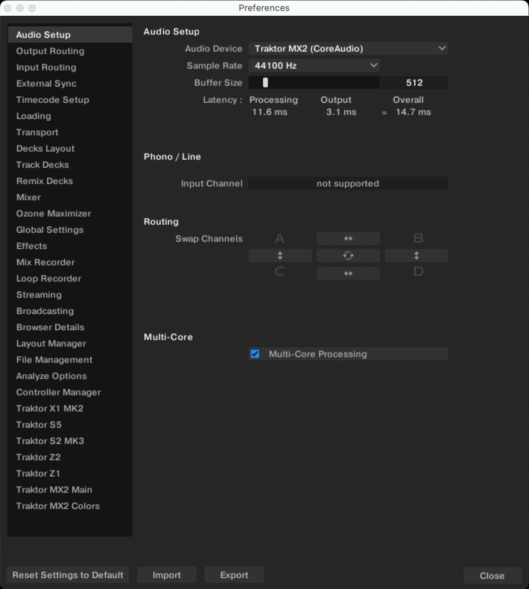
Task: Open the Timecode Setup section
Action: tap(52, 100)
